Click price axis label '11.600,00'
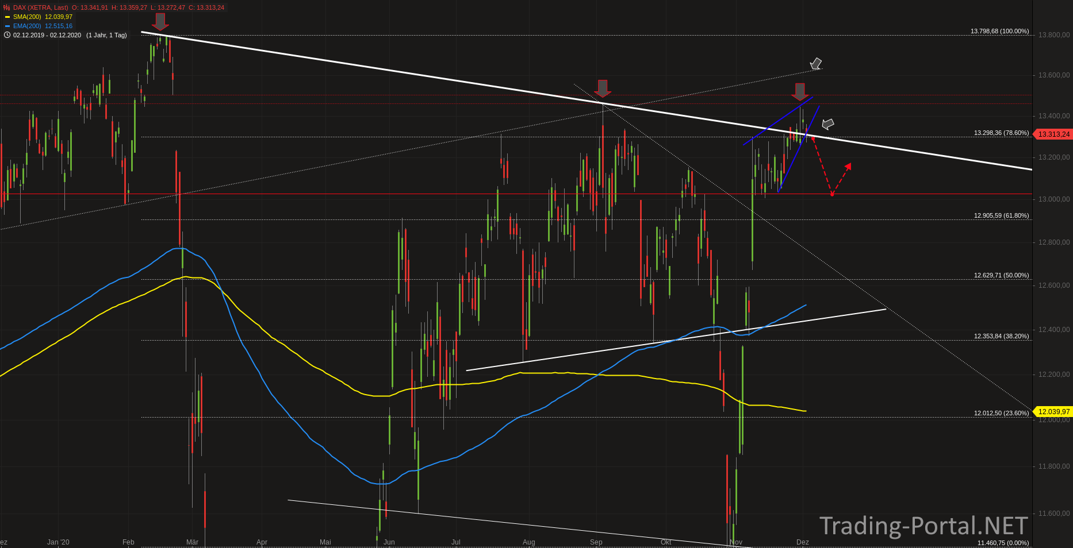1073x548 pixels. [x=1054, y=514]
